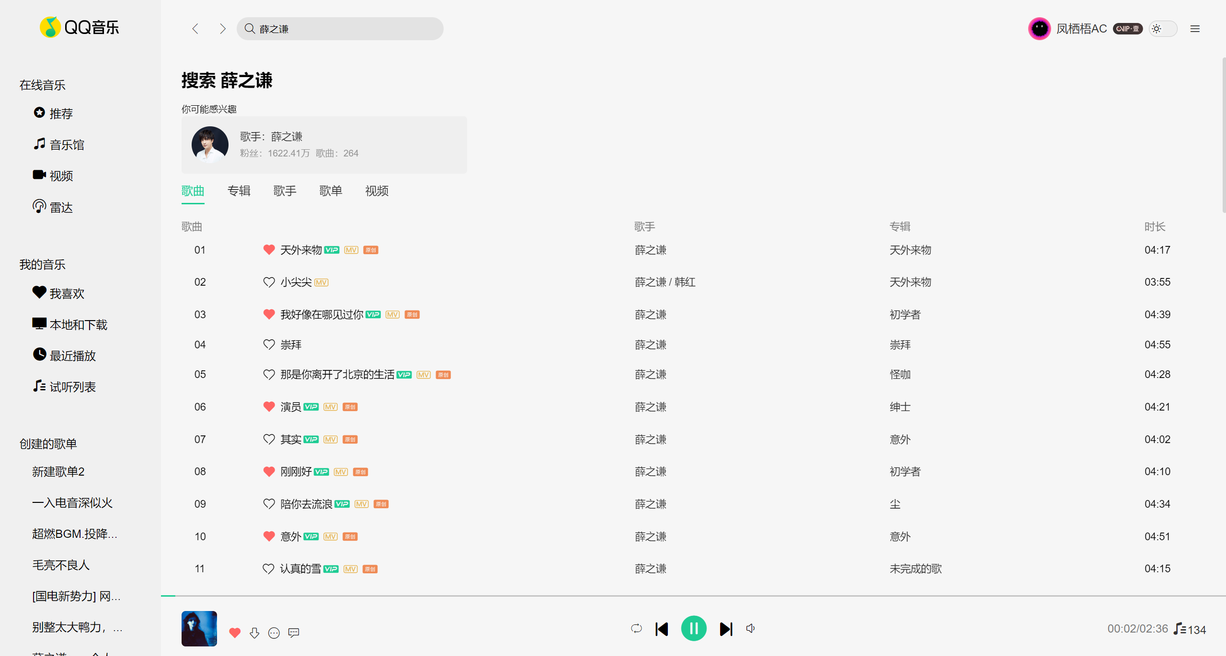Skip to the next track
This screenshot has height=656, width=1226.
coord(726,629)
